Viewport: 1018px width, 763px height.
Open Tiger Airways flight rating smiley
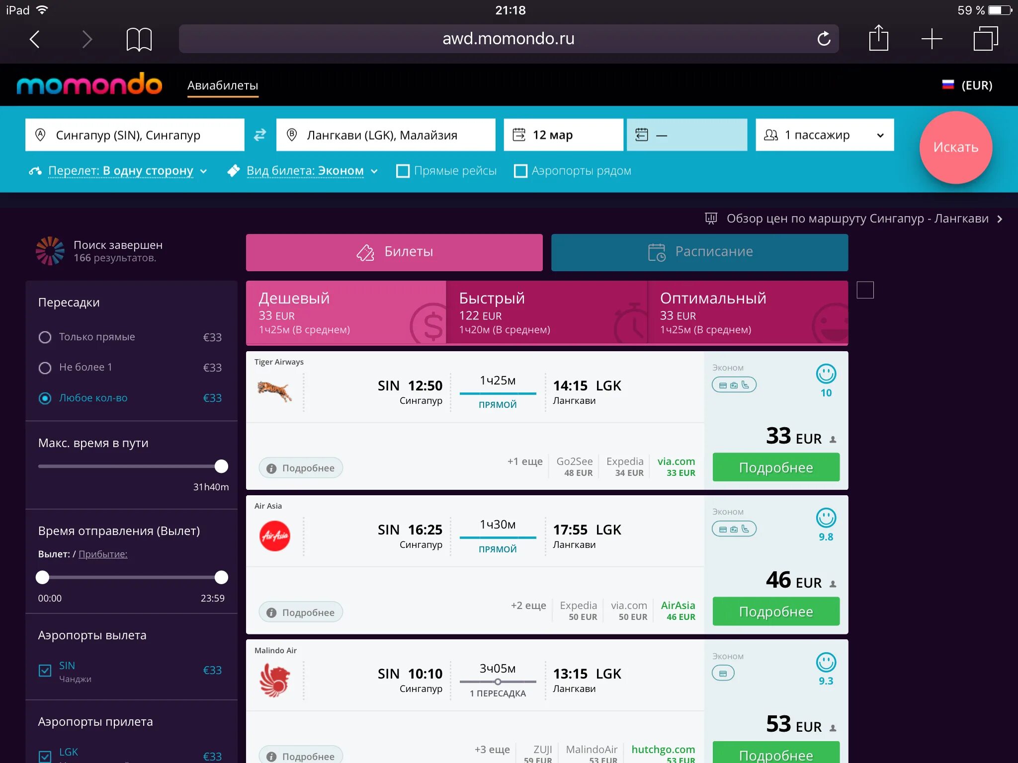coord(826,374)
